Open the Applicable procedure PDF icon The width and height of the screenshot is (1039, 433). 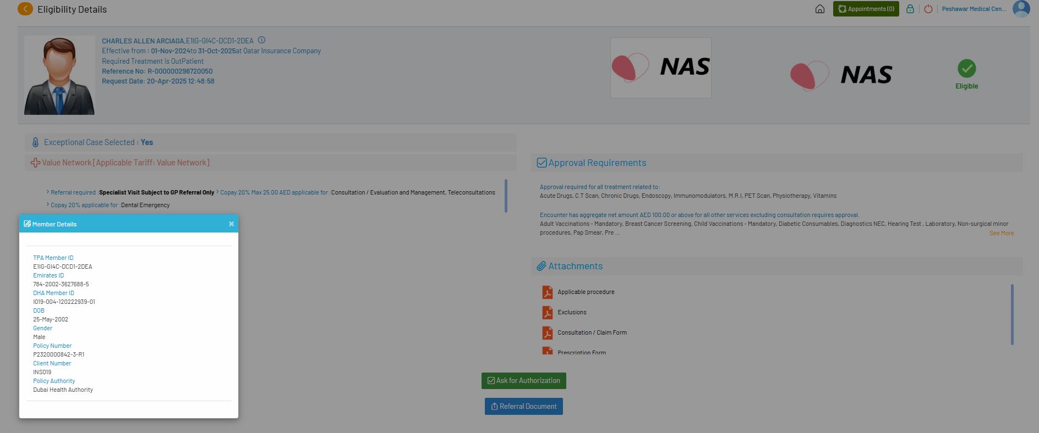(x=548, y=292)
